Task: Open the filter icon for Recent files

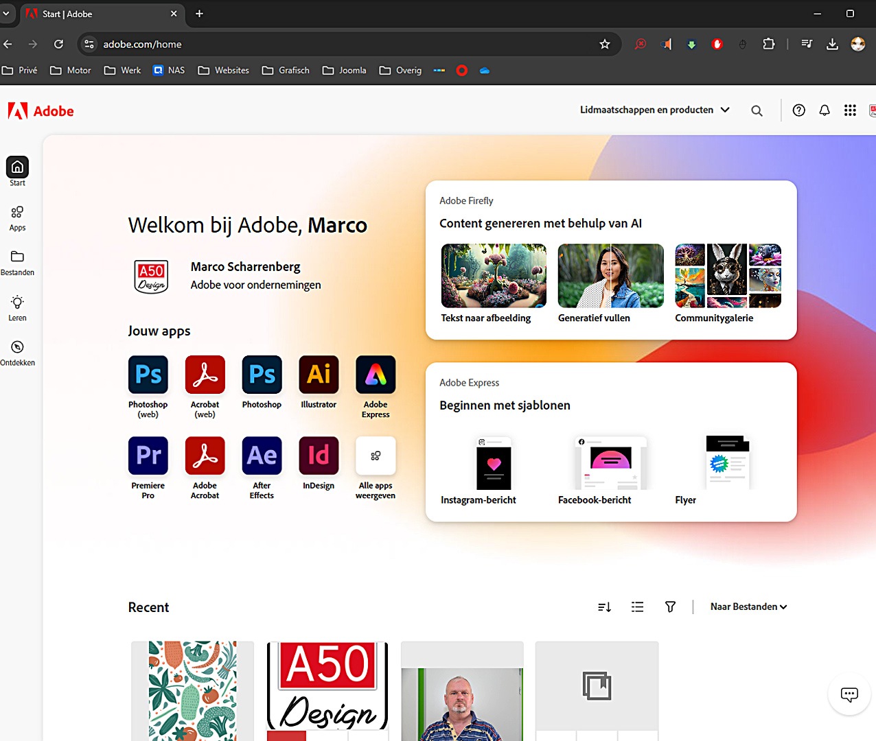Action: pos(670,607)
